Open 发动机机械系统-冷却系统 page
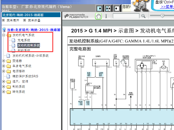174x130 pixels. point(30,56)
